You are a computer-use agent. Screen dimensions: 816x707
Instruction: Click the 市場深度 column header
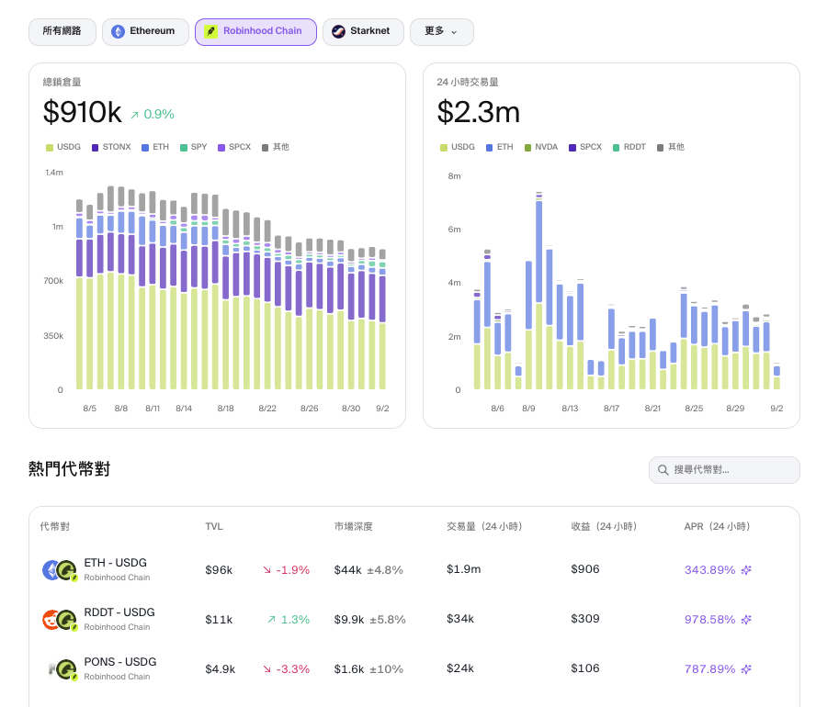point(354,527)
